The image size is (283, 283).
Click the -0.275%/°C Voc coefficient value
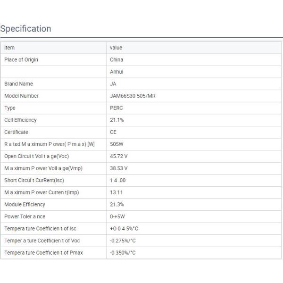[x=123, y=241]
